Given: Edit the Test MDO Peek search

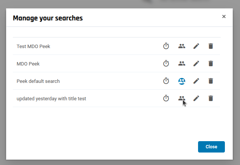Looking at the screenshot, I should 196,46.
